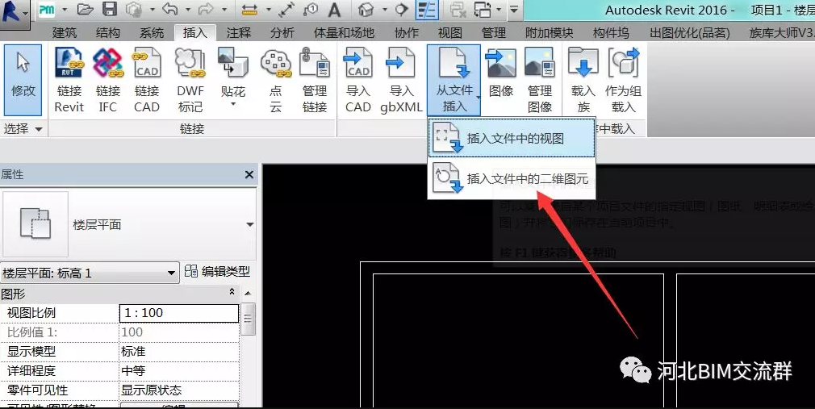Switch to the 体量和场地 ribbon tab
The width and height of the screenshot is (815, 409).
[x=344, y=33]
